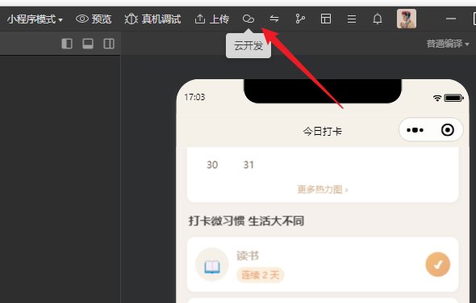Click the layout panel icon in toolbar
The height and width of the screenshot is (303, 476).
pos(326,19)
